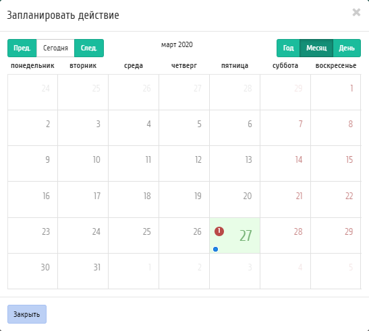Switch to the Месяц view
The width and height of the screenshot is (369, 331).
coord(316,48)
